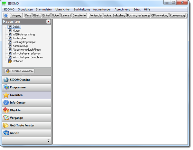The image size is (193, 150).
Task: Click the shortcut icon beside Kontenplan favorite
Action: pyautogui.click(x=10, y=38)
